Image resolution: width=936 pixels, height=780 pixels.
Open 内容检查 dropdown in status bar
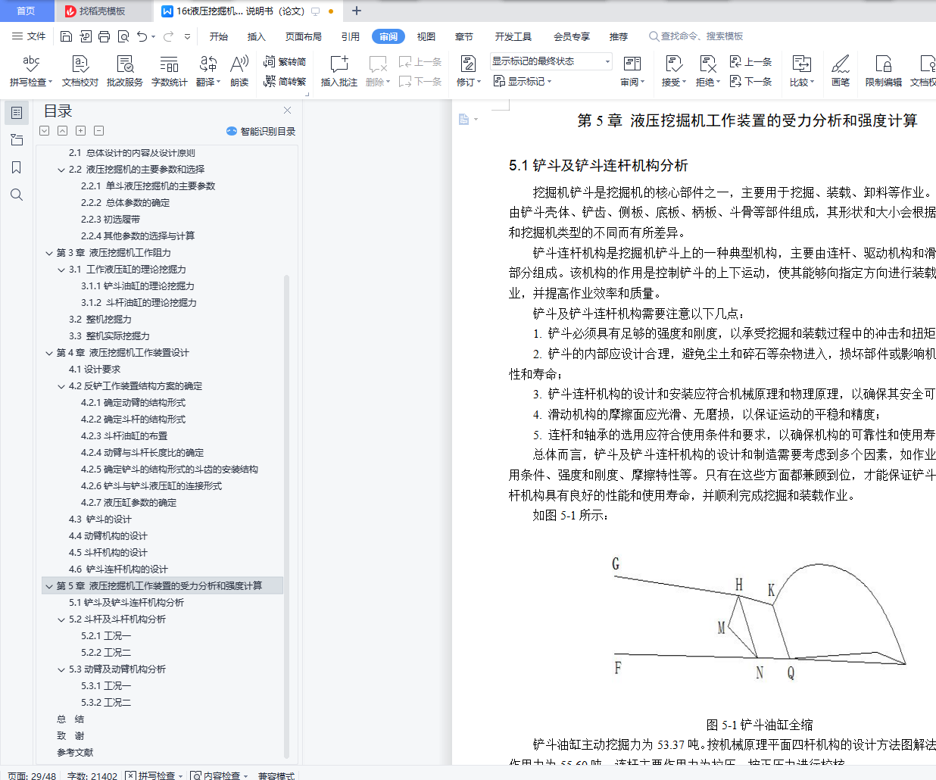(220, 775)
